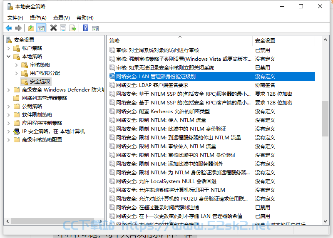Sort by the 策略 column header
The height and width of the screenshot is (238, 333).
[180, 40]
